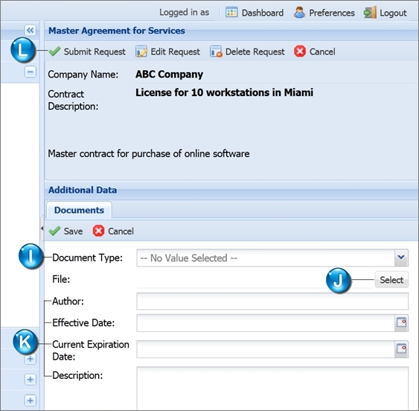419x411 pixels.
Task: Click the Edit Request pencil icon
Action: pyautogui.click(x=141, y=51)
